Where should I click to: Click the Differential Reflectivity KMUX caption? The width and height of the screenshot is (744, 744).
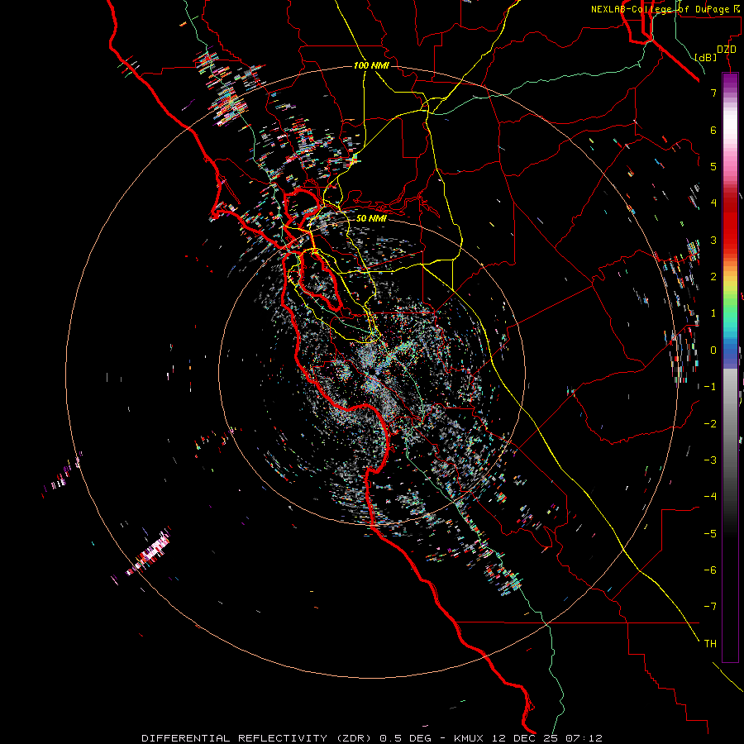tap(372, 738)
